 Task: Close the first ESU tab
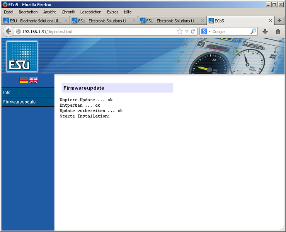tap(66, 20)
